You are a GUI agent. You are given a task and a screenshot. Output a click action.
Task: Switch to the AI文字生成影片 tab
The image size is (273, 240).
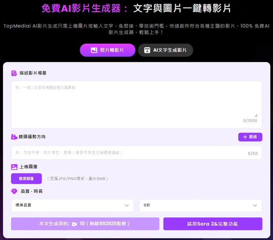point(165,50)
